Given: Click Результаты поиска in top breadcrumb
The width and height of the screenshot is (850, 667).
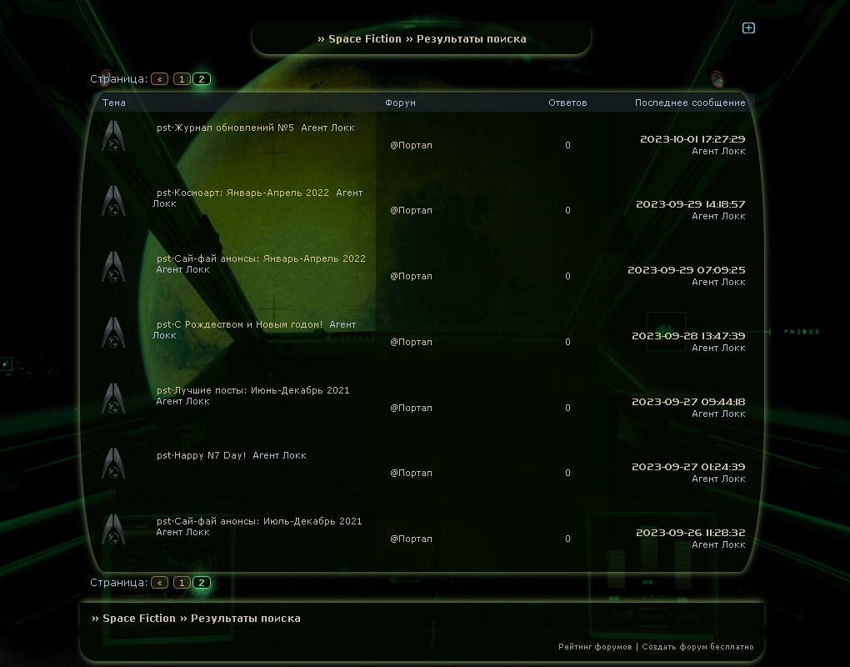Looking at the screenshot, I should coord(471,39).
